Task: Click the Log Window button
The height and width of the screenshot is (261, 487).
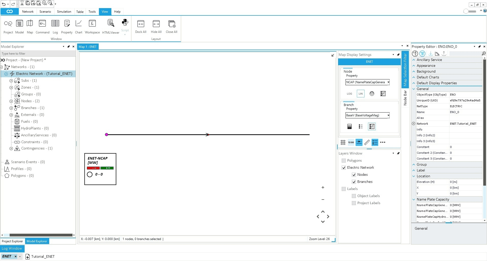Action: pyautogui.click(x=12, y=249)
